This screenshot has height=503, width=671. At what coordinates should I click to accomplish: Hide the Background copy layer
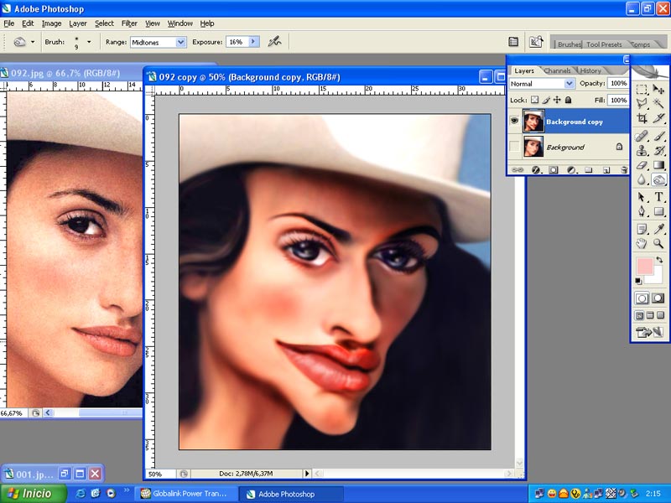(x=514, y=122)
